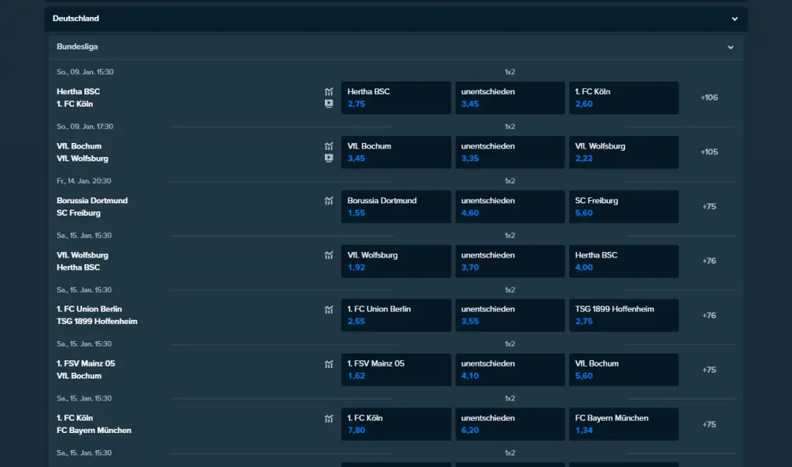Click date 'So., 09. Jan. 15:30'
This screenshot has width=792, height=467.
tap(85, 72)
